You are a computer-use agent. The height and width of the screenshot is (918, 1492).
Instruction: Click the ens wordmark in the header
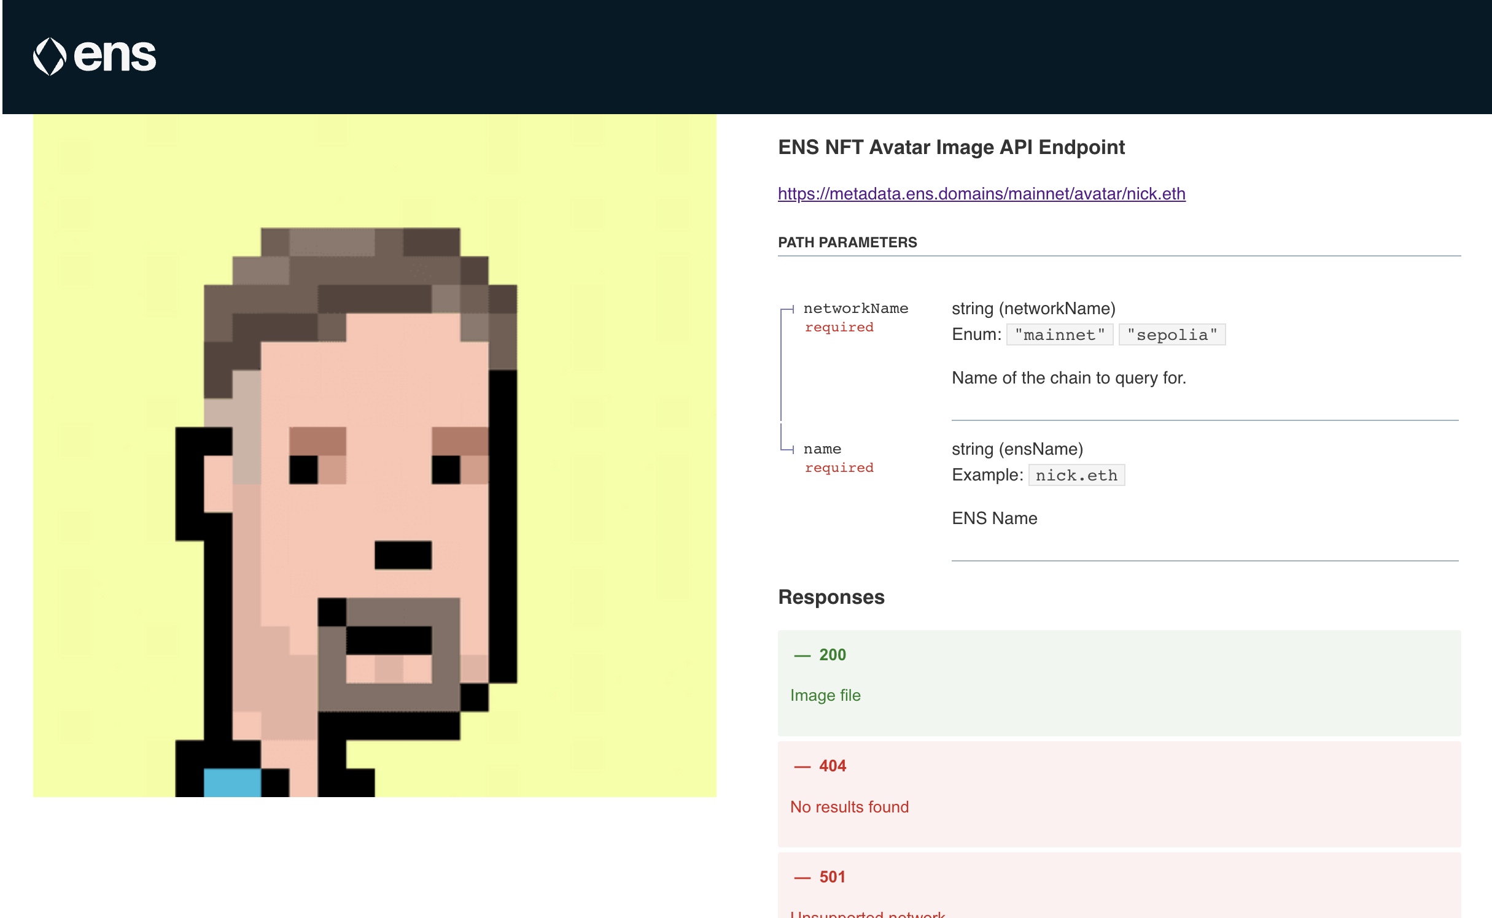tap(115, 56)
